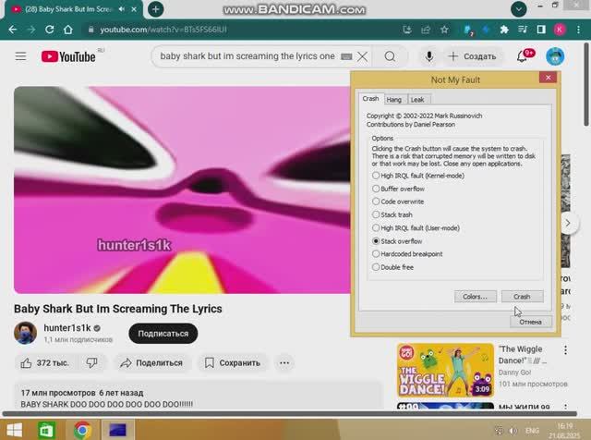Screen dimensions: 591x440
Task: Click the Создать create button
Action: [x=472, y=56]
